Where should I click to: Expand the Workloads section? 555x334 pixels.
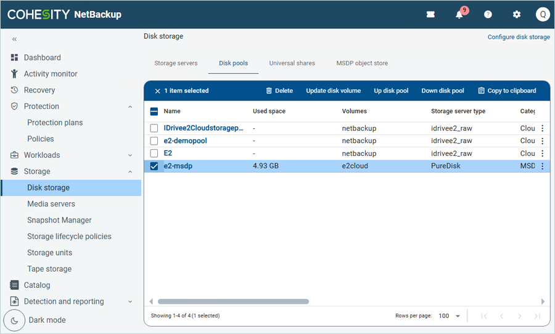click(x=130, y=155)
